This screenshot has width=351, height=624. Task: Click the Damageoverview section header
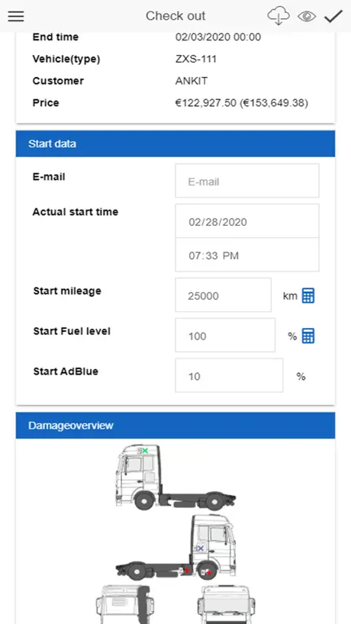pos(175,426)
